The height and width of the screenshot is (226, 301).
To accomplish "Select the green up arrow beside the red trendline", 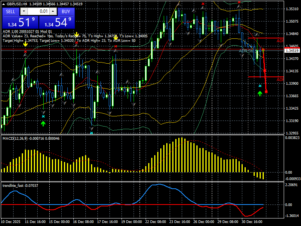I will pyautogui.click(x=260, y=93).
